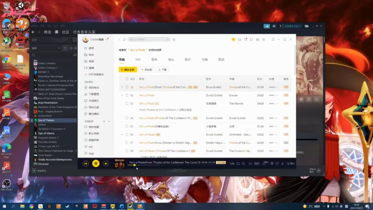
Task: Pause playback with the yellow pause button
Action: [x=96, y=164]
